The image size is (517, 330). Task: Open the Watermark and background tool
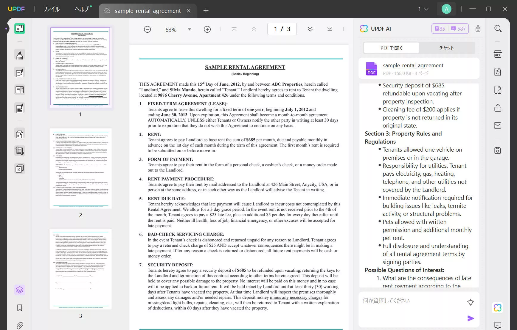tap(20, 169)
